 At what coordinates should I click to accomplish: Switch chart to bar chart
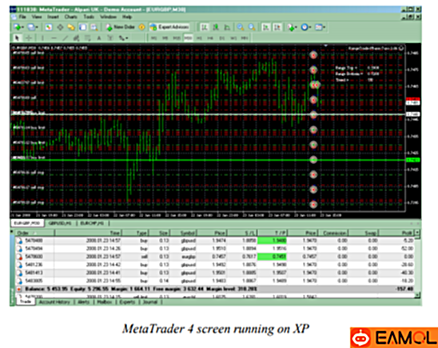[x=205, y=27]
